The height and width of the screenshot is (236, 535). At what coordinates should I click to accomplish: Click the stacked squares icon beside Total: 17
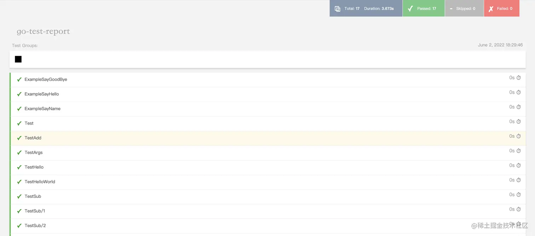pos(338,9)
